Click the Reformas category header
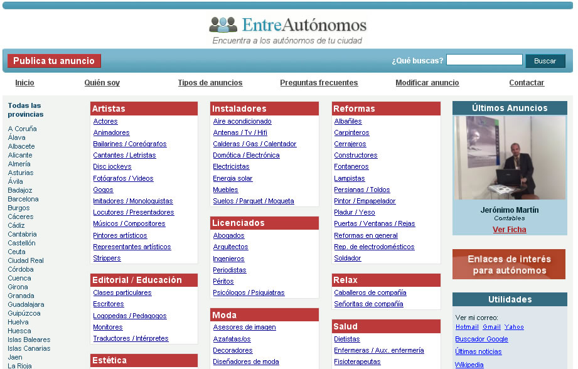This screenshot has width=578, height=369. (386, 109)
